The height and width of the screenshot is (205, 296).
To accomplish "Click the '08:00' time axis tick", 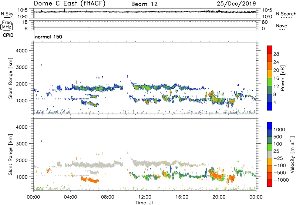I will pyautogui.click(x=108, y=197).
